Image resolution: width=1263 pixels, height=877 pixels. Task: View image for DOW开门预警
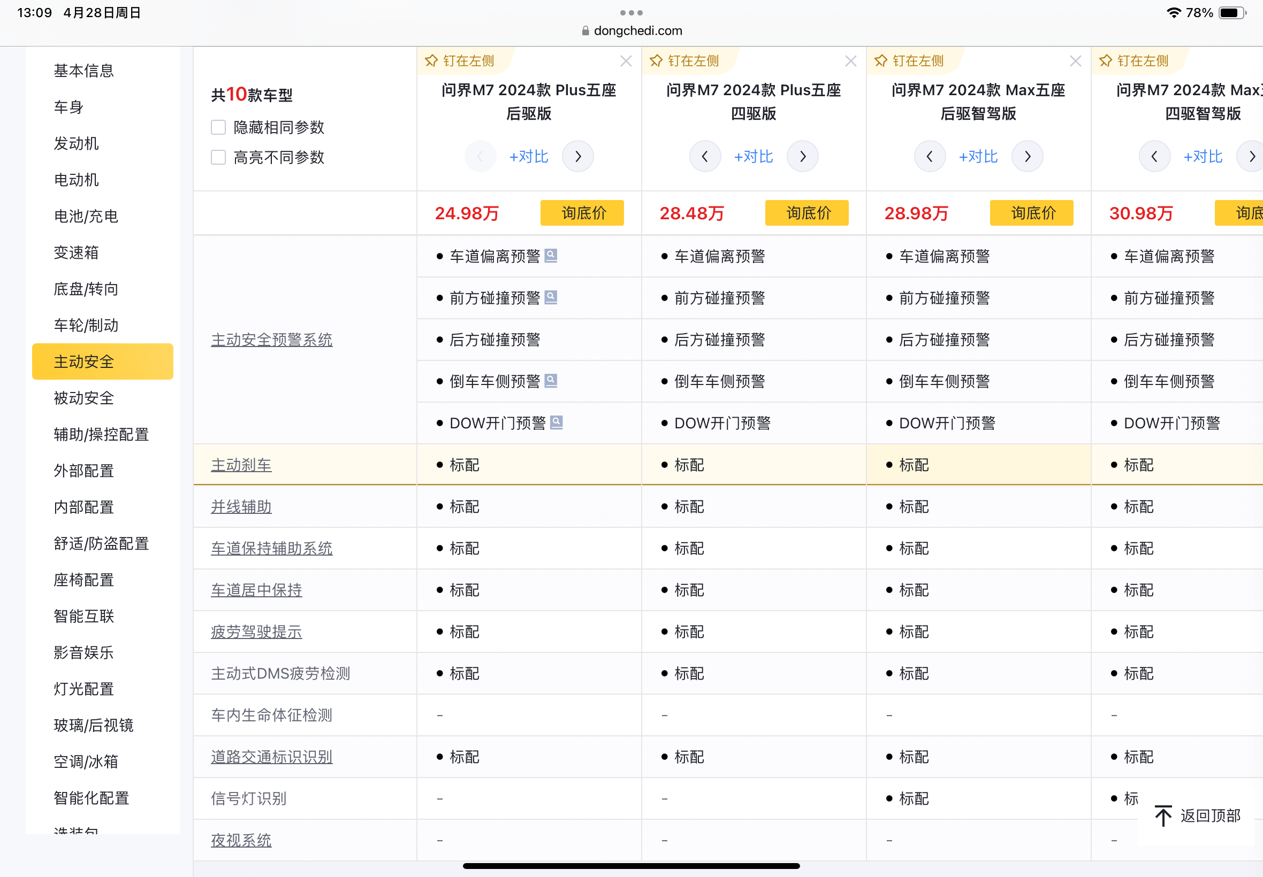(x=557, y=422)
